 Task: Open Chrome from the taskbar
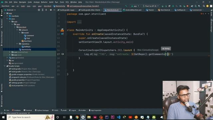(x=77, y=117)
